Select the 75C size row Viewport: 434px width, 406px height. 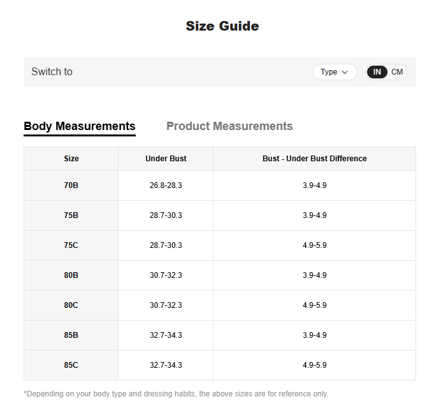pyautogui.click(x=220, y=245)
